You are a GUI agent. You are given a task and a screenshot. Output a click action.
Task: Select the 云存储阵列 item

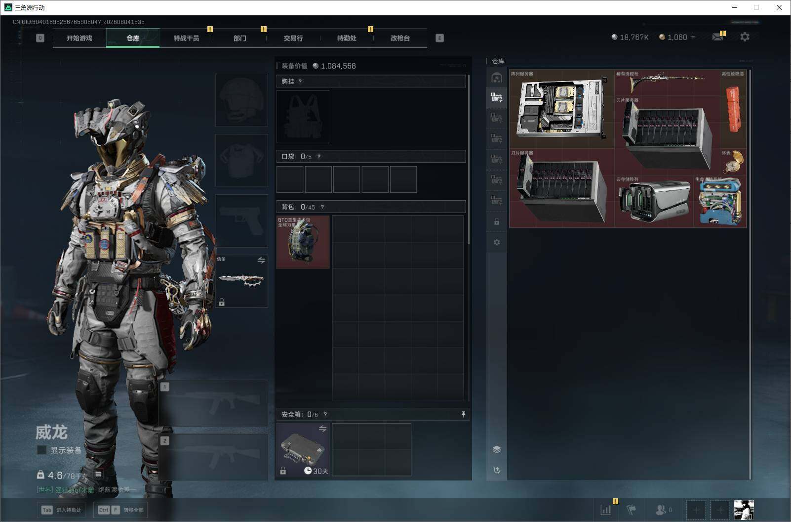(x=654, y=201)
